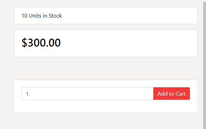Click the word "Stock" in the availability card

55,16
